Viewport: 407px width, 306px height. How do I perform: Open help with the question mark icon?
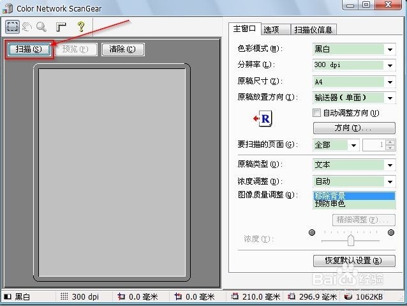tap(81, 27)
